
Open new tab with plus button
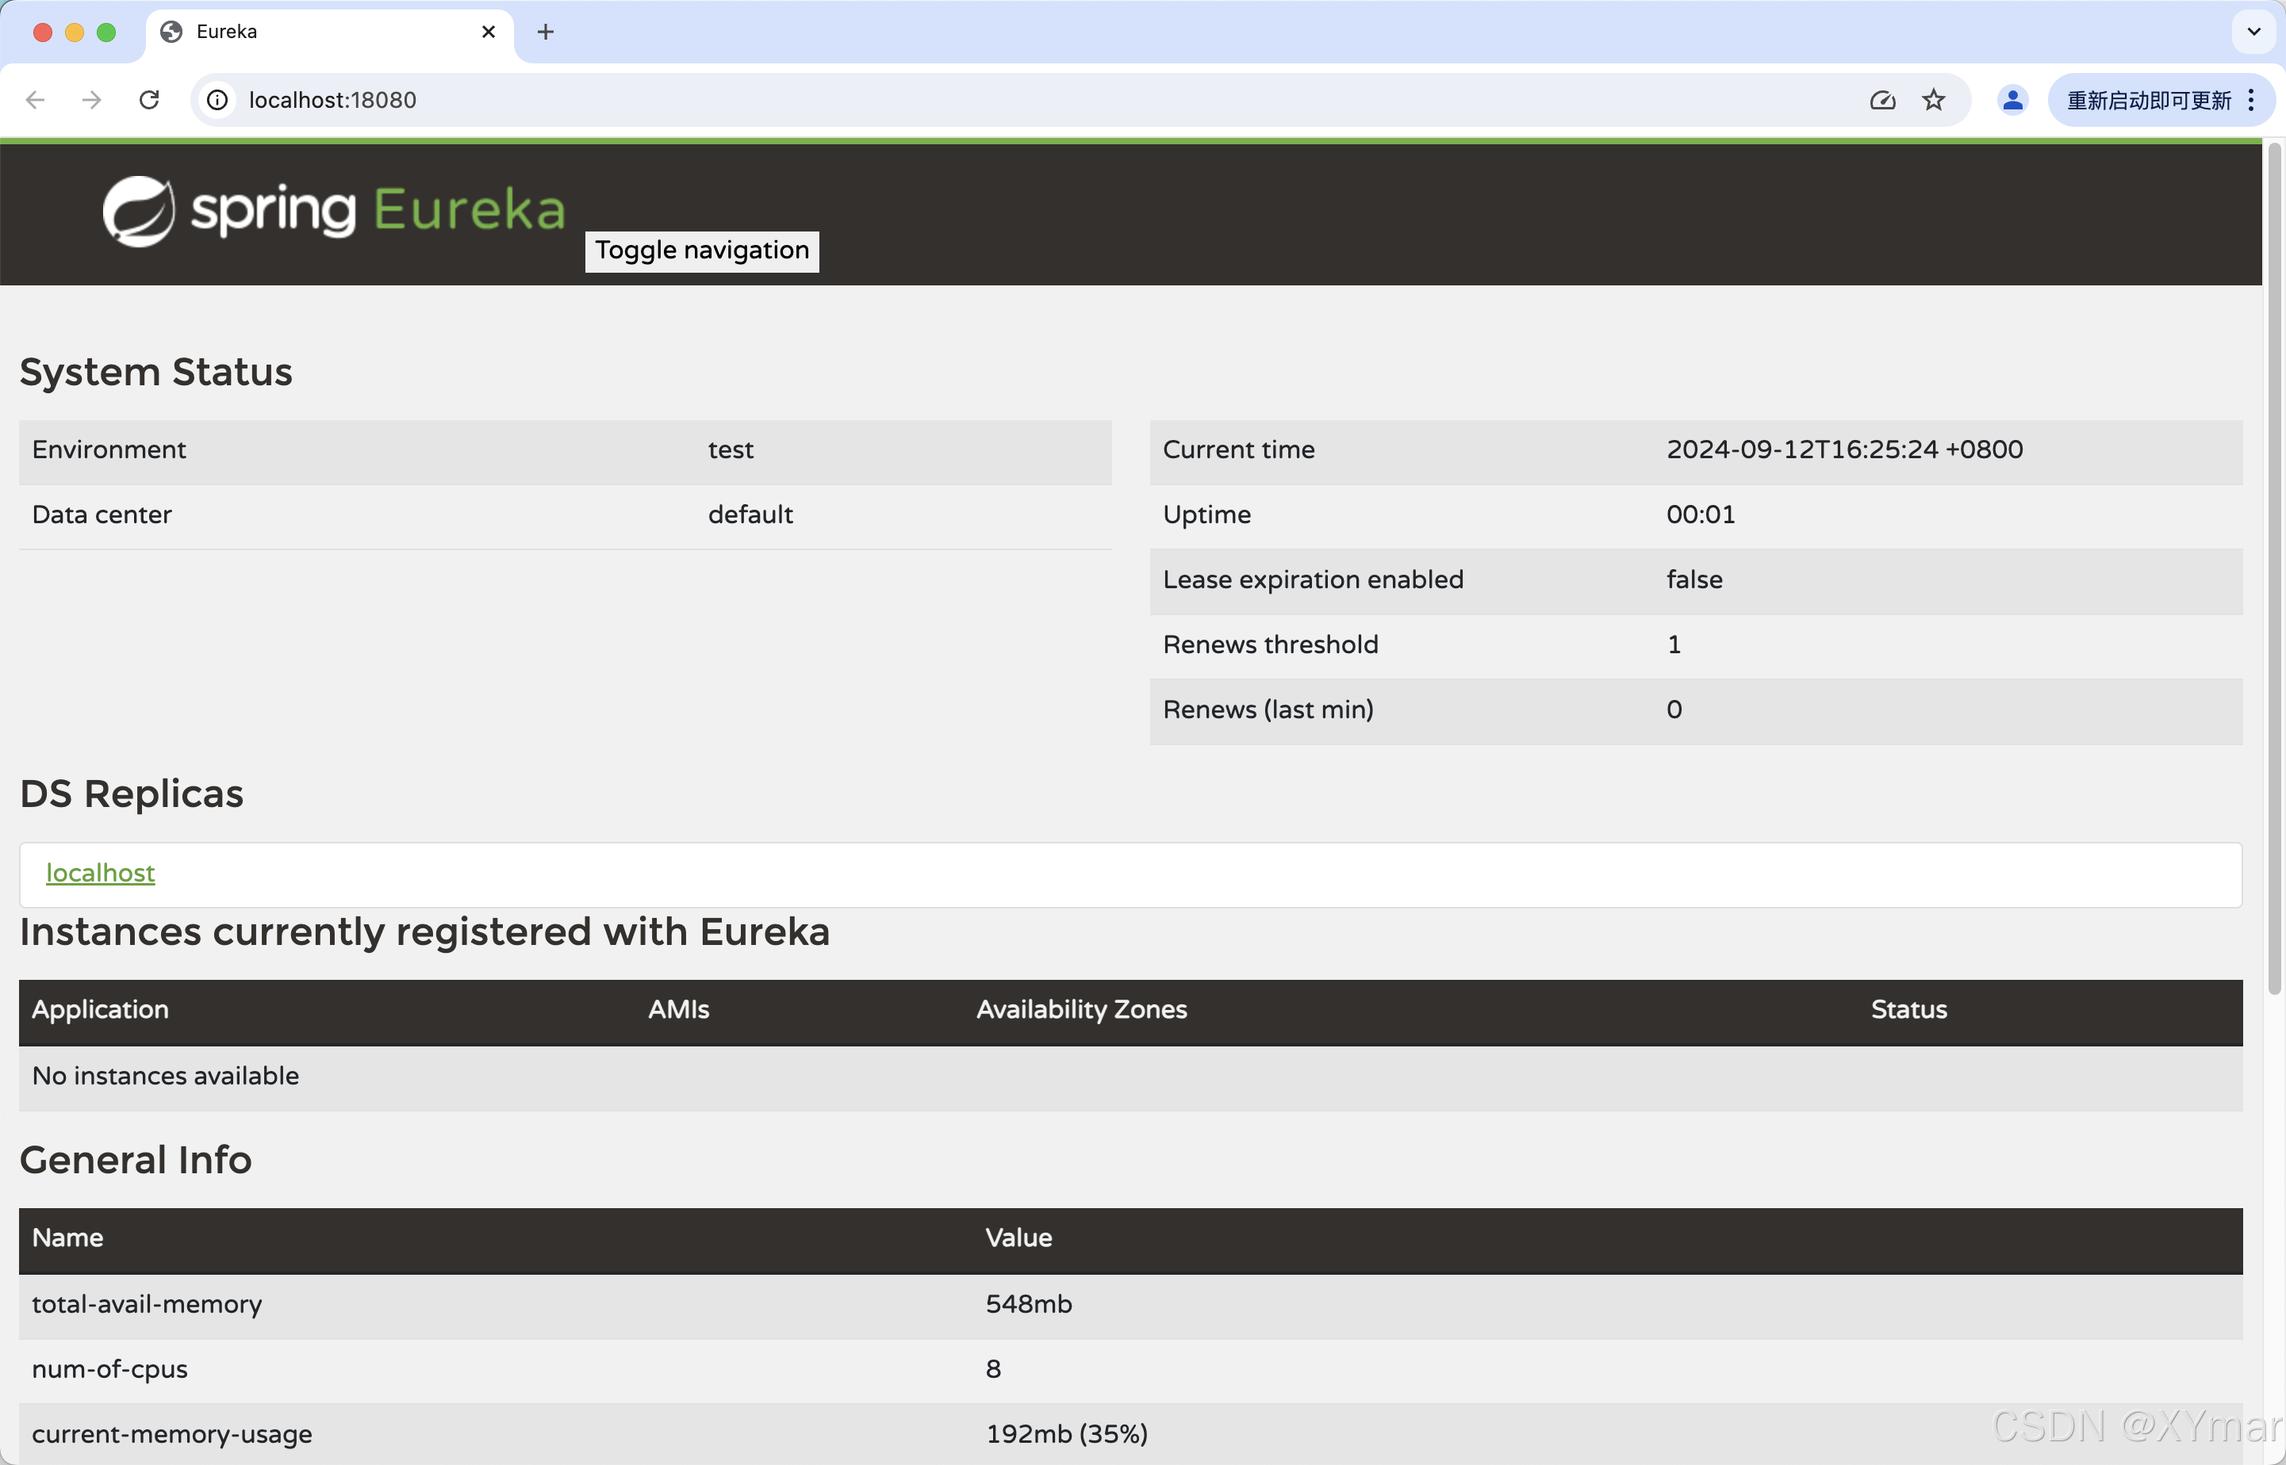tap(546, 33)
